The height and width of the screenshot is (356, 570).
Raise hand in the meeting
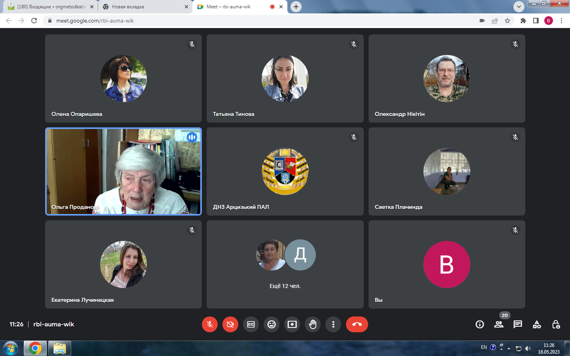313,324
